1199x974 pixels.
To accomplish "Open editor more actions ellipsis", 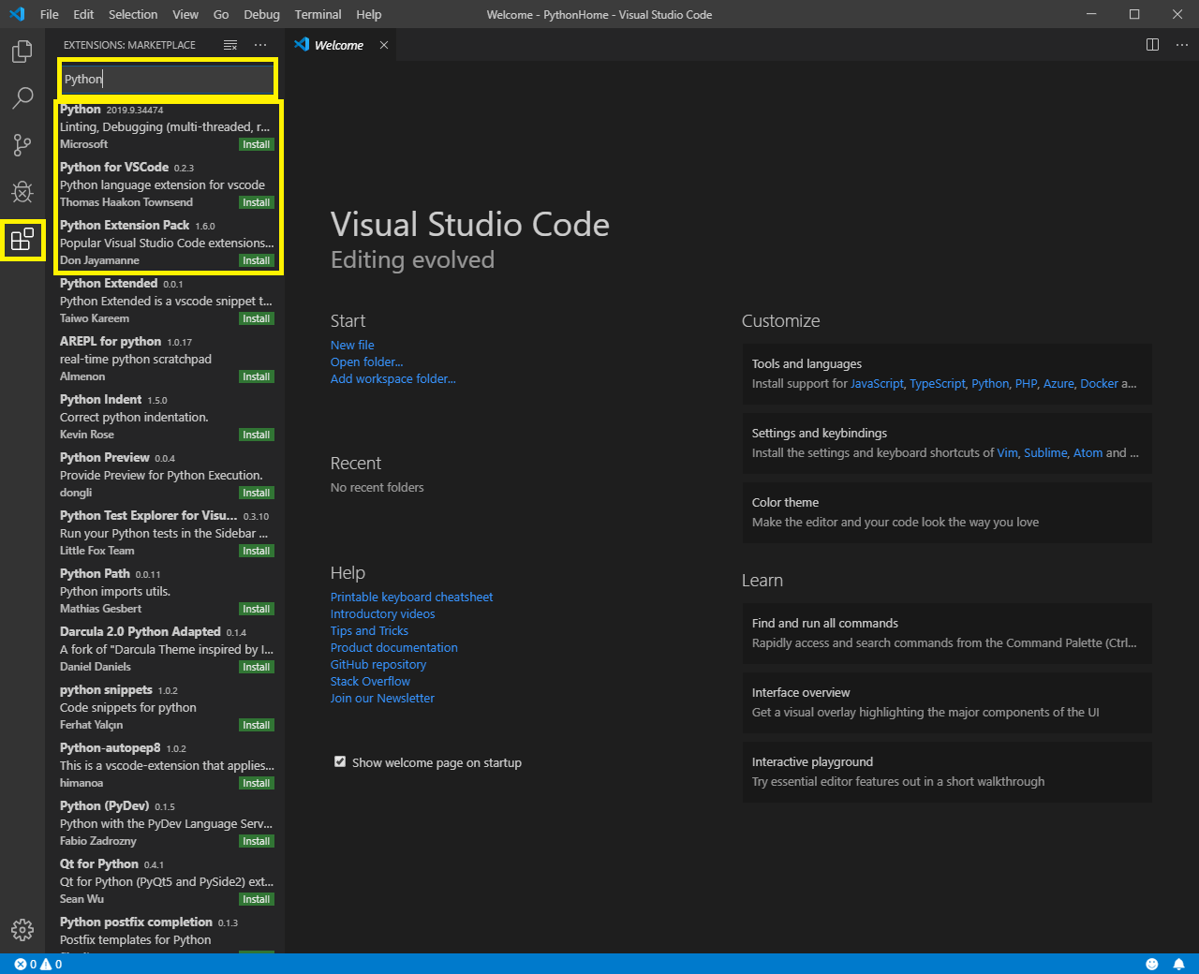I will [1182, 45].
